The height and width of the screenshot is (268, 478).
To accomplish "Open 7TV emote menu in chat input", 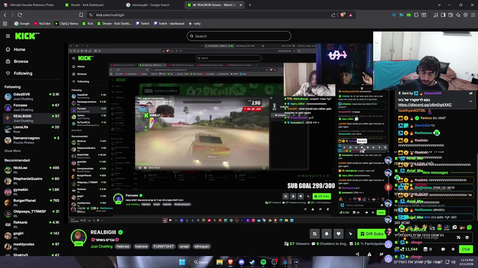I will pos(459,237).
